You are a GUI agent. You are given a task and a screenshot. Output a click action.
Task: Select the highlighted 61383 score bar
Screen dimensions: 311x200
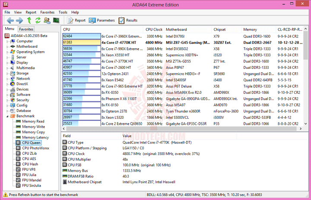(x=82, y=42)
